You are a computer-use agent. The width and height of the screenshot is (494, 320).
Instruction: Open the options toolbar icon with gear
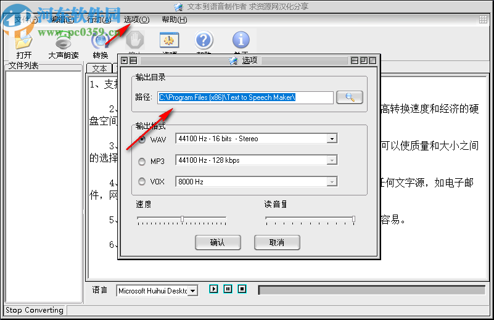pyautogui.click(x=169, y=40)
